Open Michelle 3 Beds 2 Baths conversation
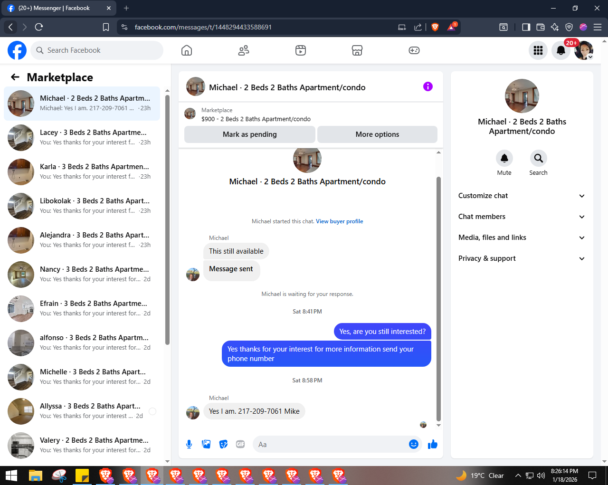 point(82,377)
